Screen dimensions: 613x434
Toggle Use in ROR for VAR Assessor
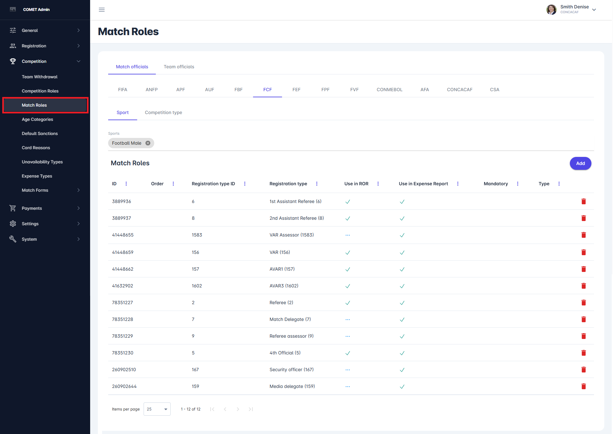pos(348,235)
